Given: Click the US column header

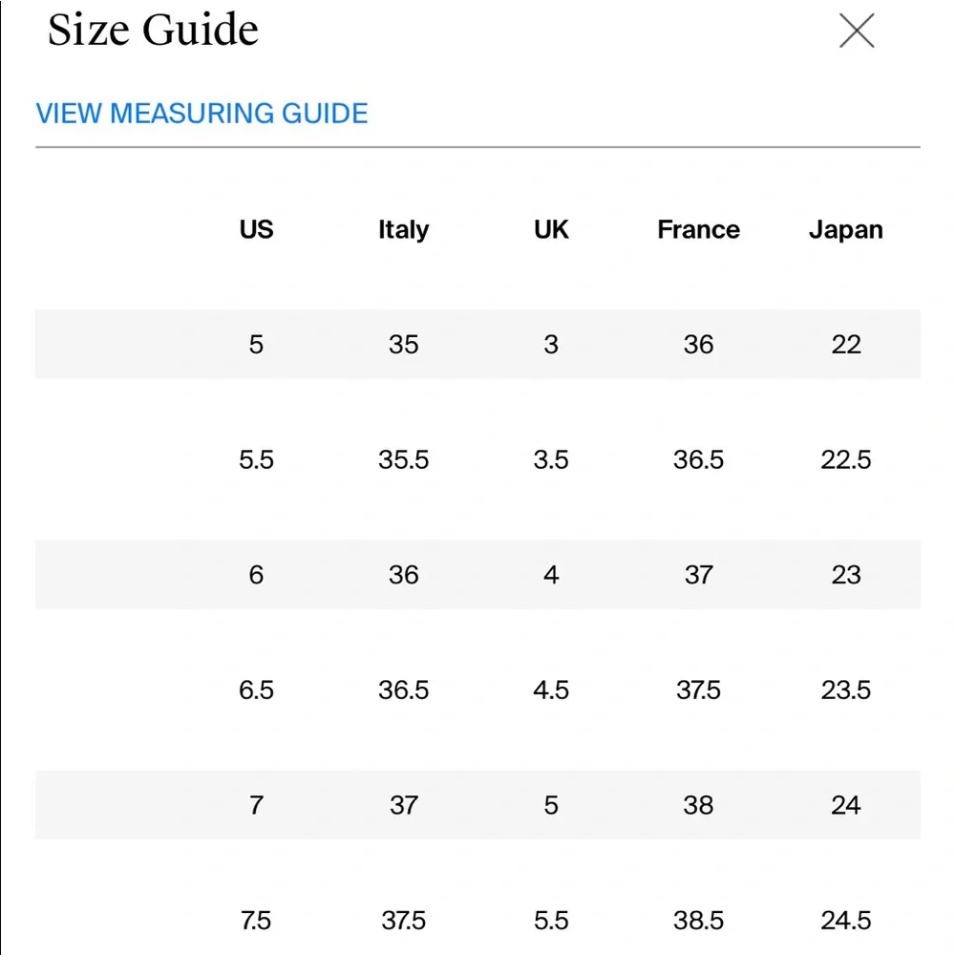Looking at the screenshot, I should tap(256, 230).
